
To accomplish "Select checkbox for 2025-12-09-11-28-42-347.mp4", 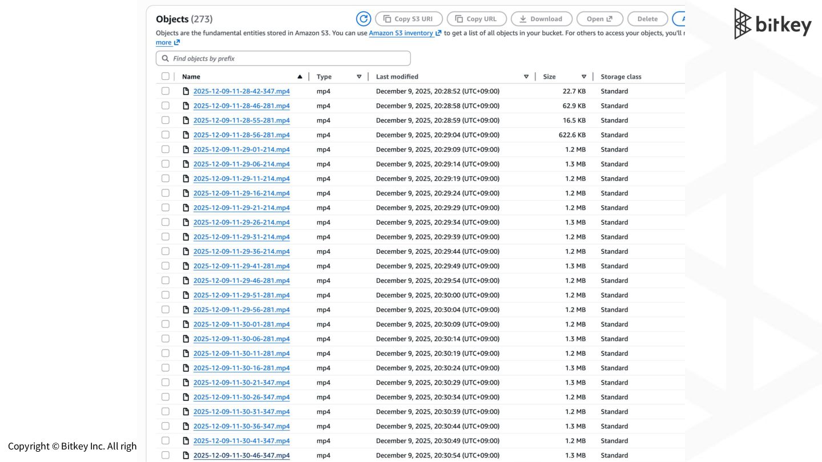I will pyautogui.click(x=166, y=91).
